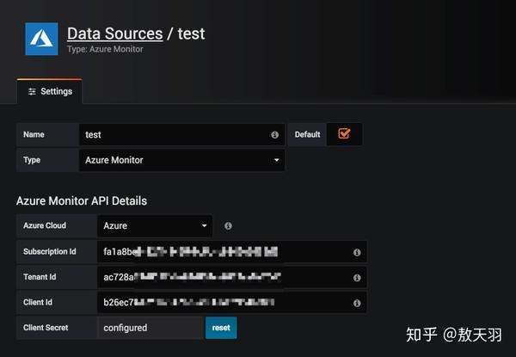Click the sliders icon on Settings tab
The image size is (516, 357).
(x=32, y=91)
